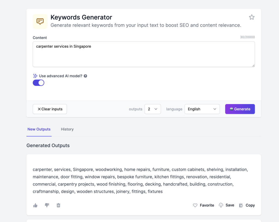Delete the output with the trash icon
The width and height of the screenshot is (279, 222).
58,205
